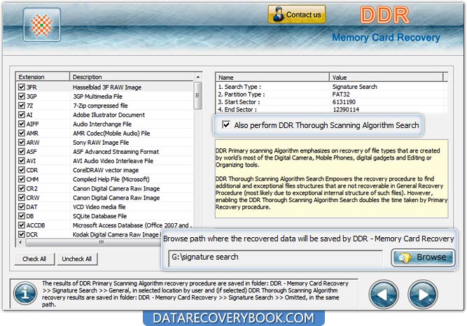This screenshot has height=326, width=467.
Task: Click the '12390114' end sector value
Action: pyautogui.click(x=346, y=110)
